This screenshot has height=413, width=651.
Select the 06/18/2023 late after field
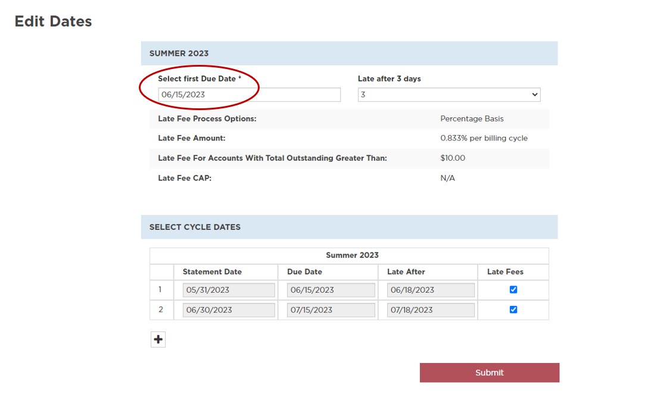(x=430, y=290)
